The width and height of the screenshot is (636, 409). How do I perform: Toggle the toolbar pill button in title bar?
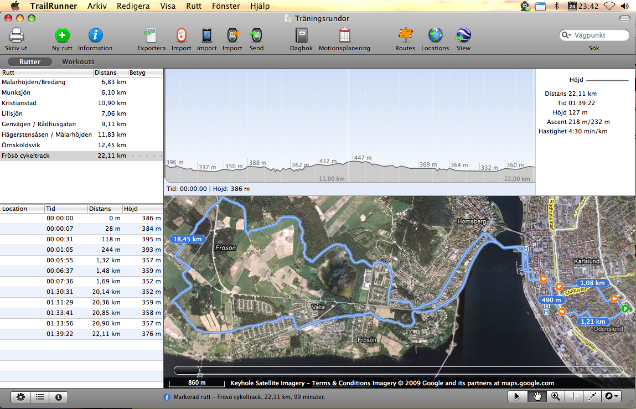tap(624, 18)
